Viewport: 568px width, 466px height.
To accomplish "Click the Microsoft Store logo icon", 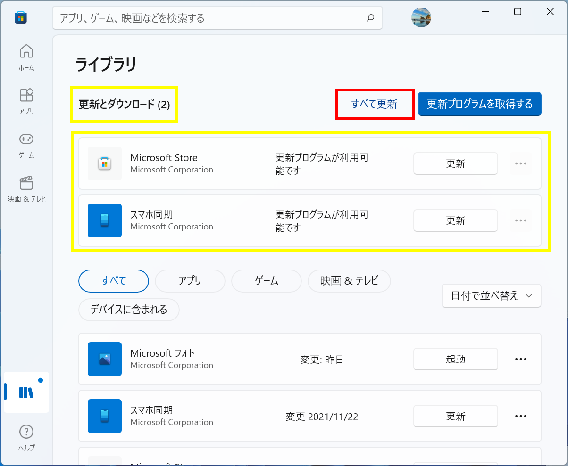I will click(21, 17).
